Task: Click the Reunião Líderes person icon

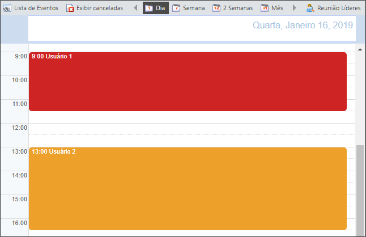Action: pos(310,8)
